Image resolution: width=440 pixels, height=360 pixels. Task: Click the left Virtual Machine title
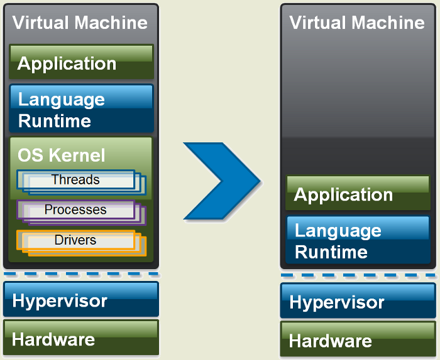[80, 23]
